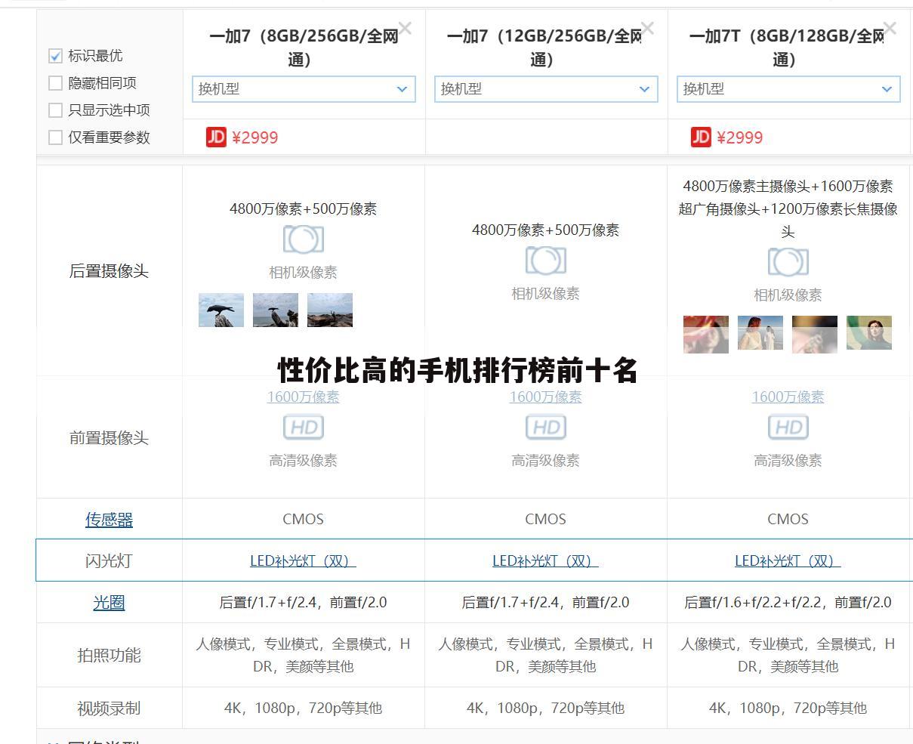Click CMOS value in 一加7T column
This screenshot has height=744, width=913.
788,520
